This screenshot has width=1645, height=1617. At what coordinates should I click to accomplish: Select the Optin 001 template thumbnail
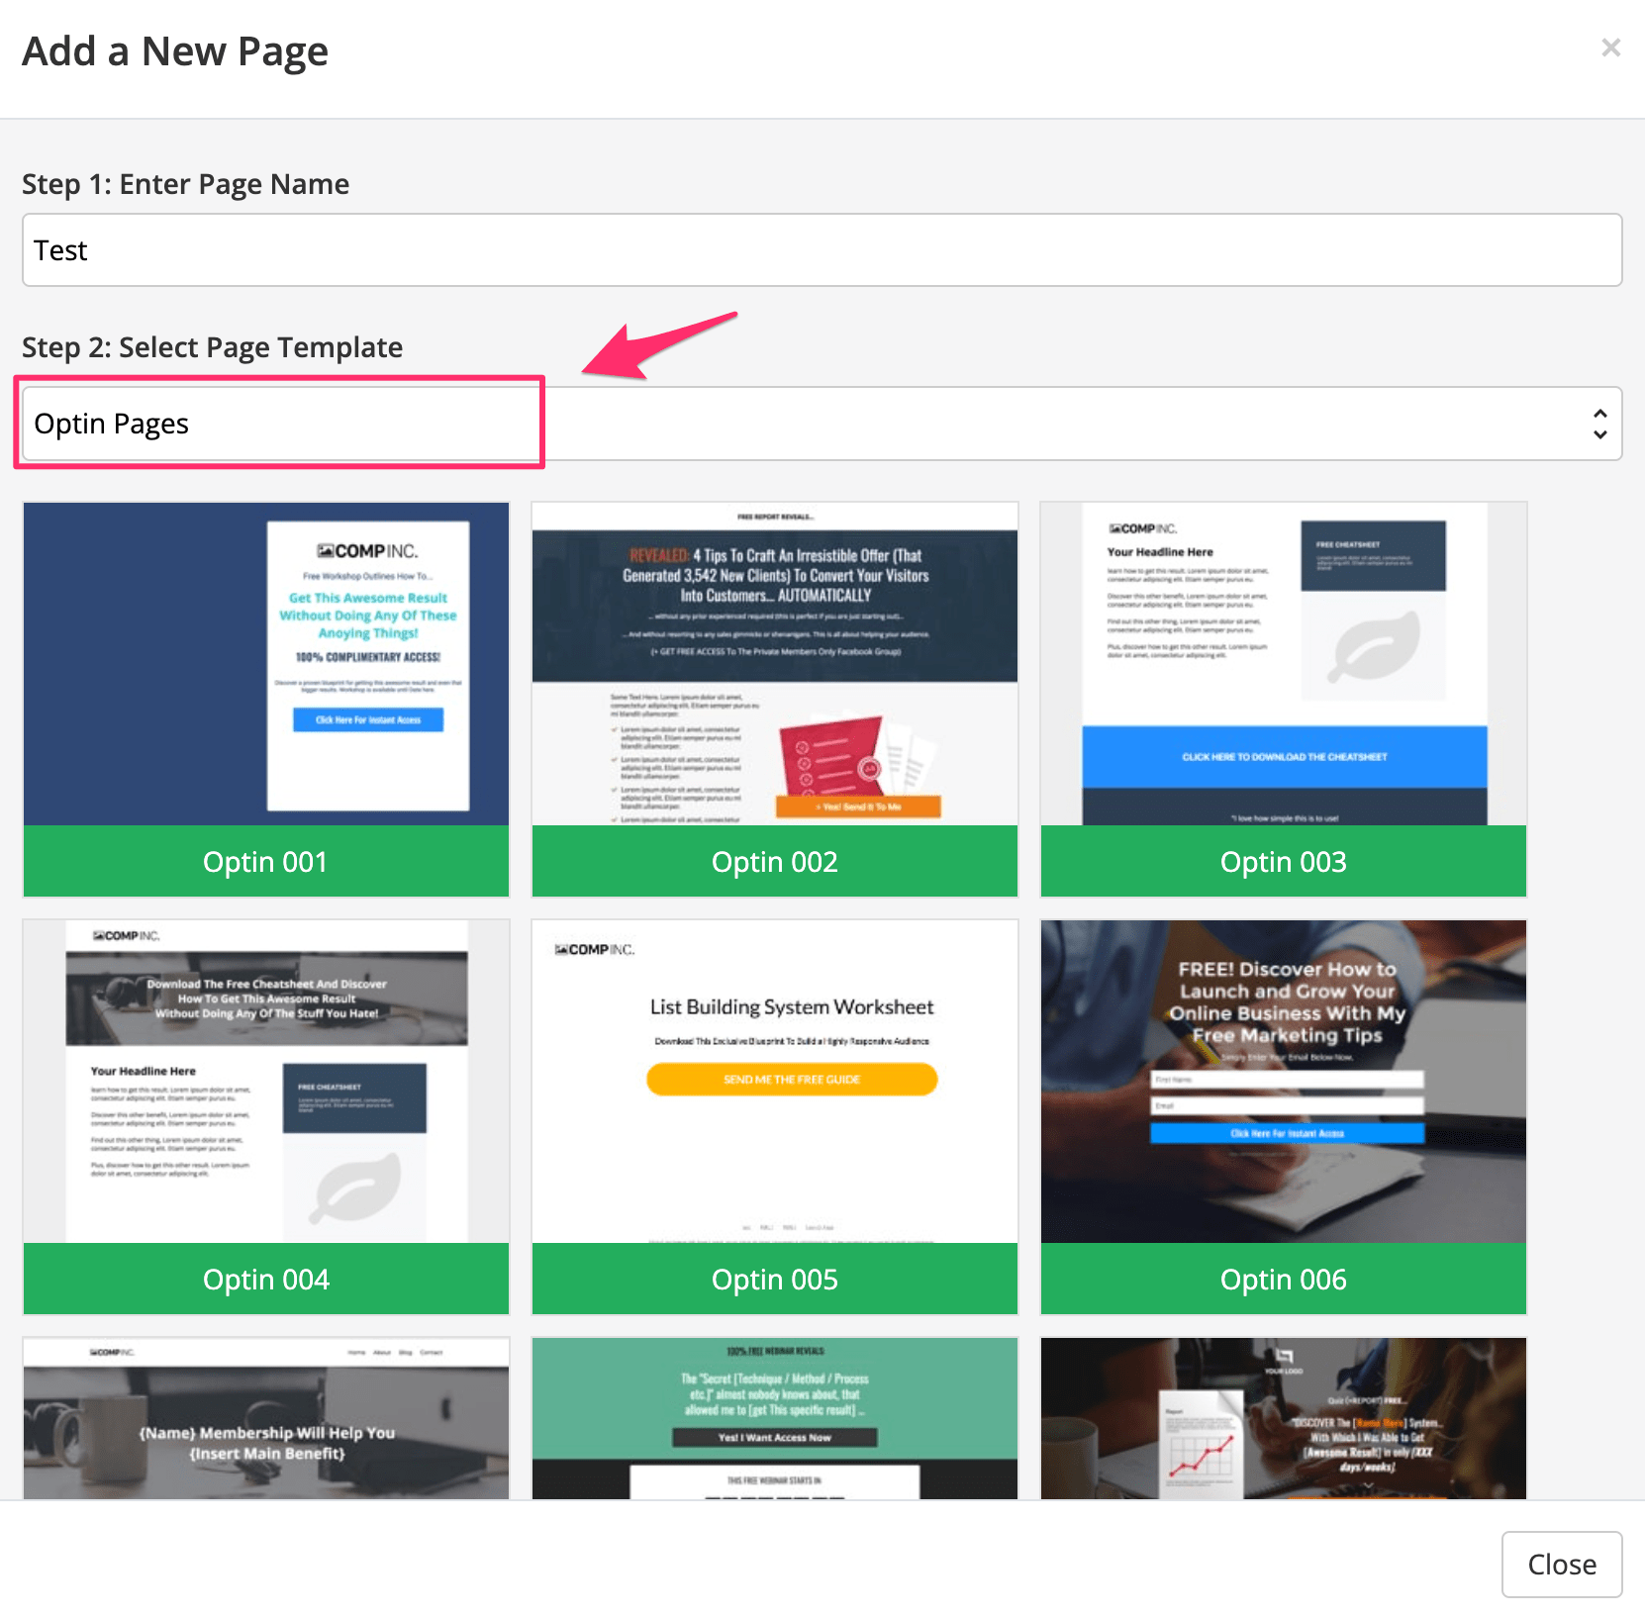(266, 664)
